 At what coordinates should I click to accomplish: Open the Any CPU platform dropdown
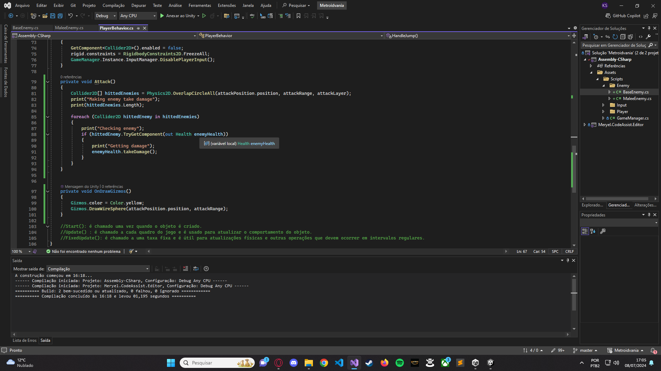point(138,16)
